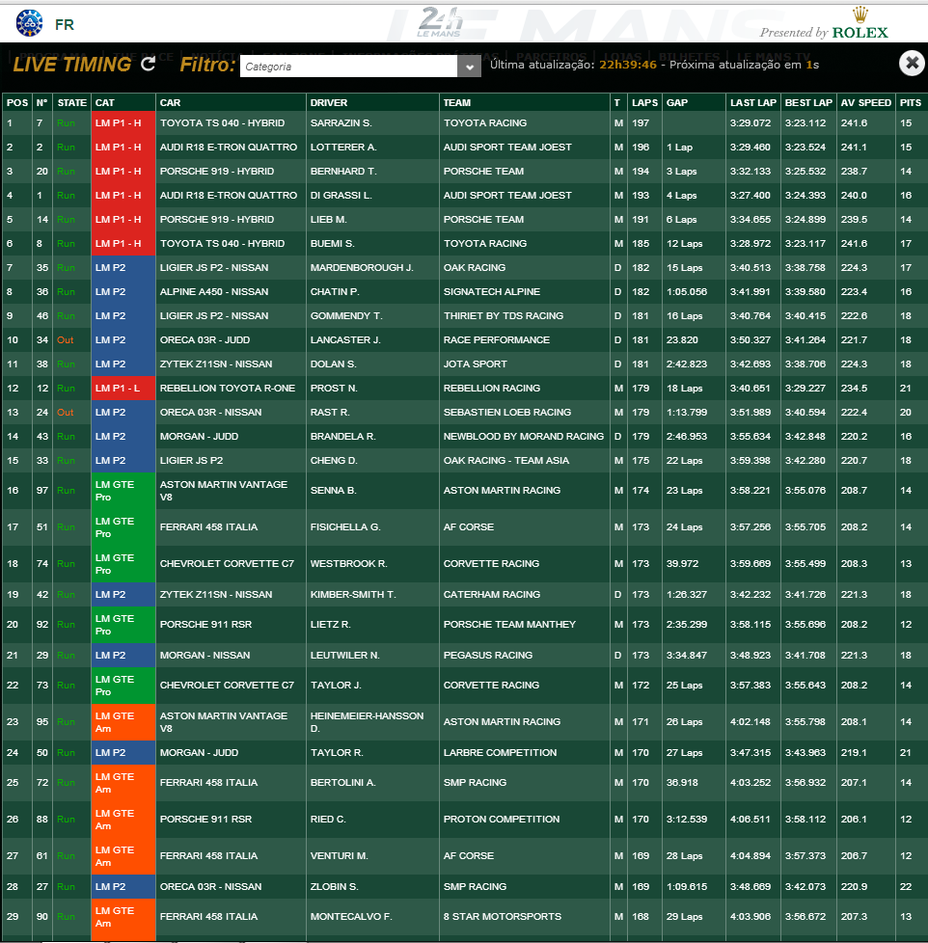This screenshot has width=928, height=943.
Task: Select driver Sarrazin S. in first row
Action: click(x=341, y=123)
